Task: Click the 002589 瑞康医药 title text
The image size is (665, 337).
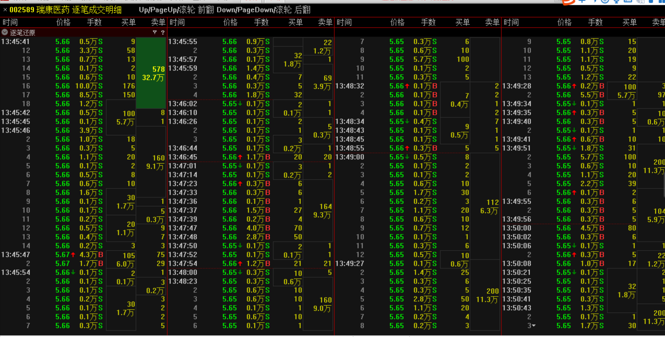Action: point(65,10)
